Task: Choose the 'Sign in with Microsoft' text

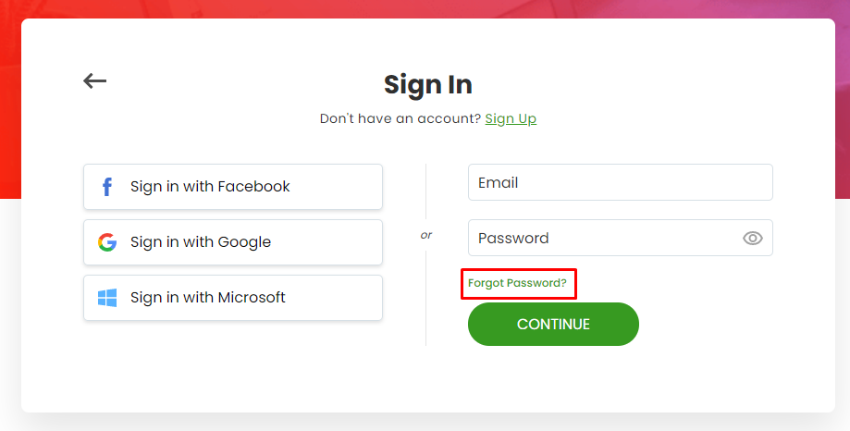Action: (207, 297)
